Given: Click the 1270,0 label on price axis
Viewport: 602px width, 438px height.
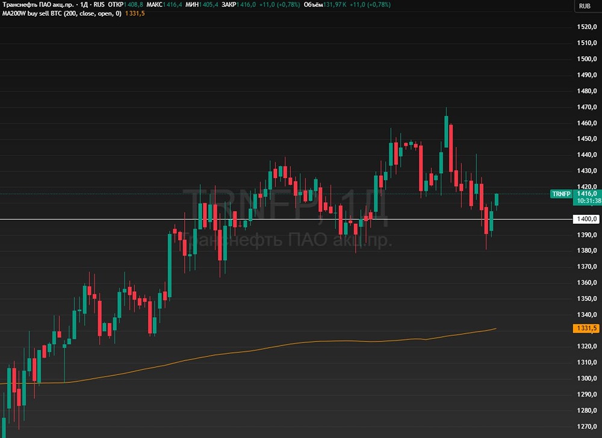Looking at the screenshot, I should (587, 427).
